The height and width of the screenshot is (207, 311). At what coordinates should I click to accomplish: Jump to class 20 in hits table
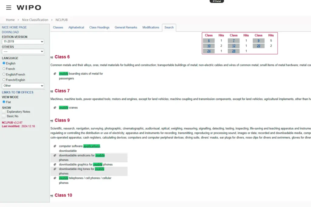click(258, 46)
